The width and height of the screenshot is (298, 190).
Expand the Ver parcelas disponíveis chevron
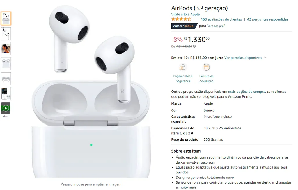(265, 58)
